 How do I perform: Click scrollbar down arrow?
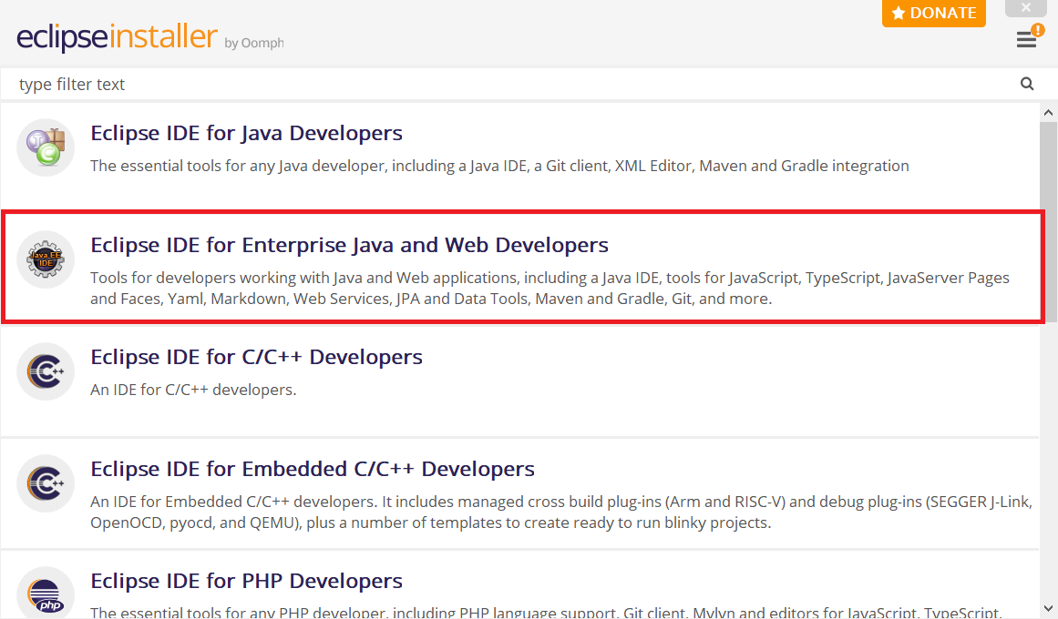1048,609
